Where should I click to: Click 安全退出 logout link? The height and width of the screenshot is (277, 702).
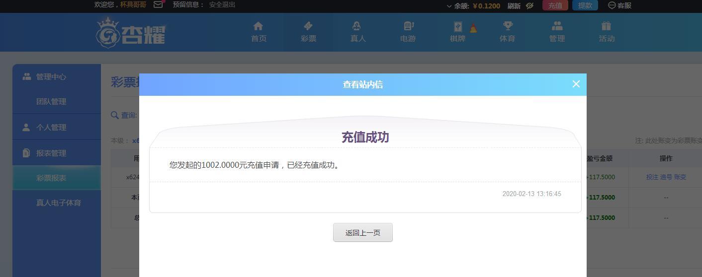pos(222,5)
